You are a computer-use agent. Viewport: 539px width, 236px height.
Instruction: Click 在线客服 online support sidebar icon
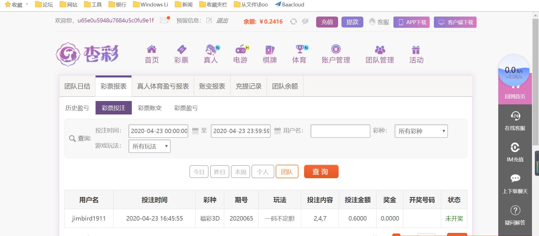pos(515,116)
